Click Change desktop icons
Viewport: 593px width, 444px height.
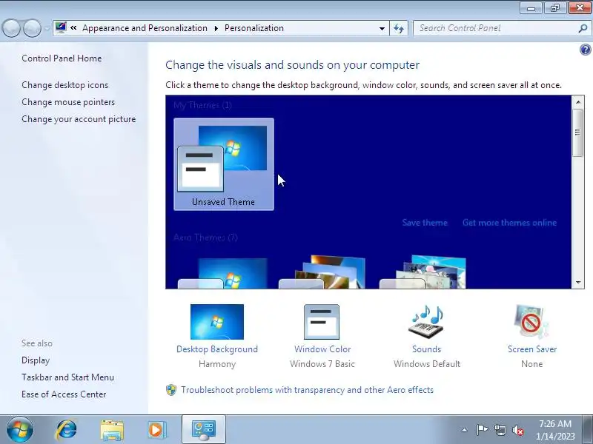coord(64,85)
